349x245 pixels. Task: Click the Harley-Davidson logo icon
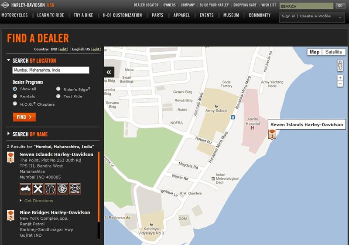tap(5, 5)
